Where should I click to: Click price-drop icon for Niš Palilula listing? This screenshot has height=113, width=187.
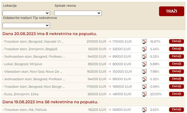[144, 110]
